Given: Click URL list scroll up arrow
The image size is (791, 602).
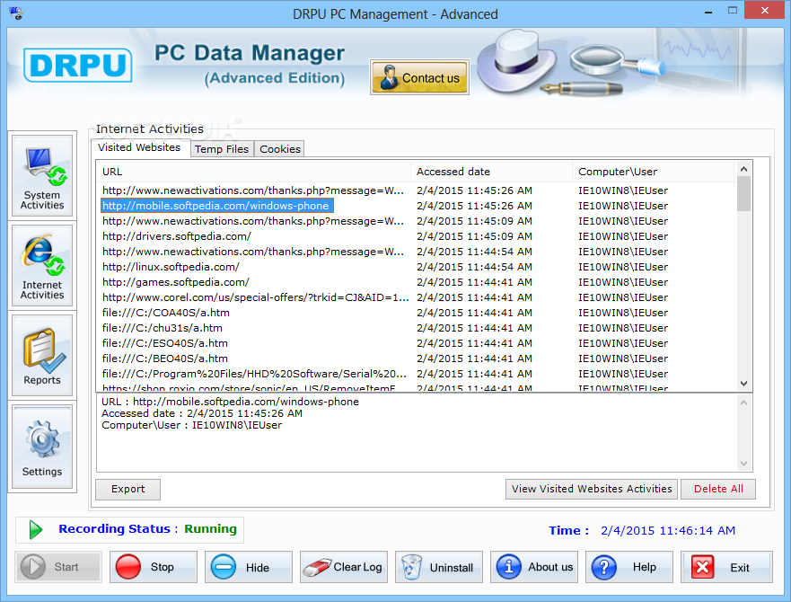Looking at the screenshot, I should coord(743,169).
